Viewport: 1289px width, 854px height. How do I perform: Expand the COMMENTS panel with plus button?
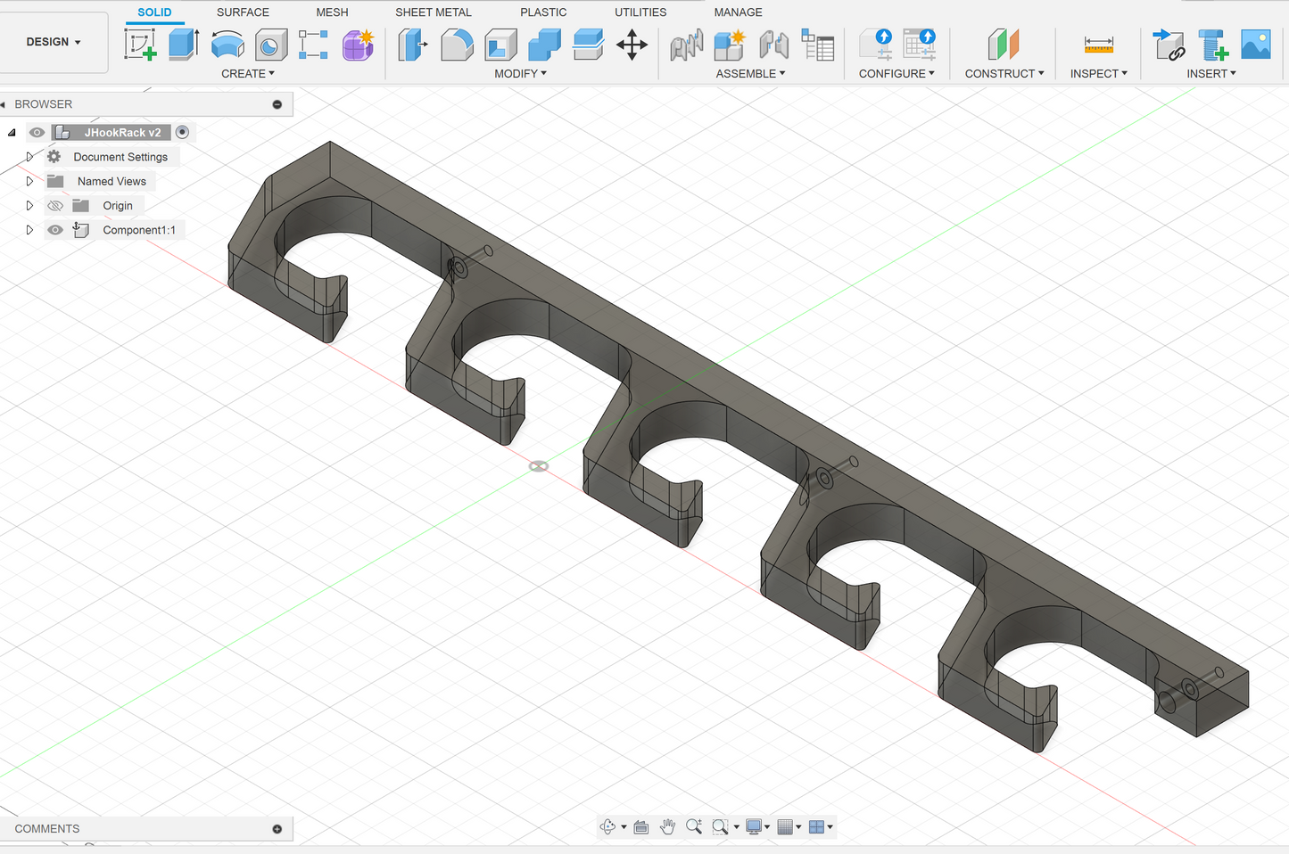click(277, 829)
